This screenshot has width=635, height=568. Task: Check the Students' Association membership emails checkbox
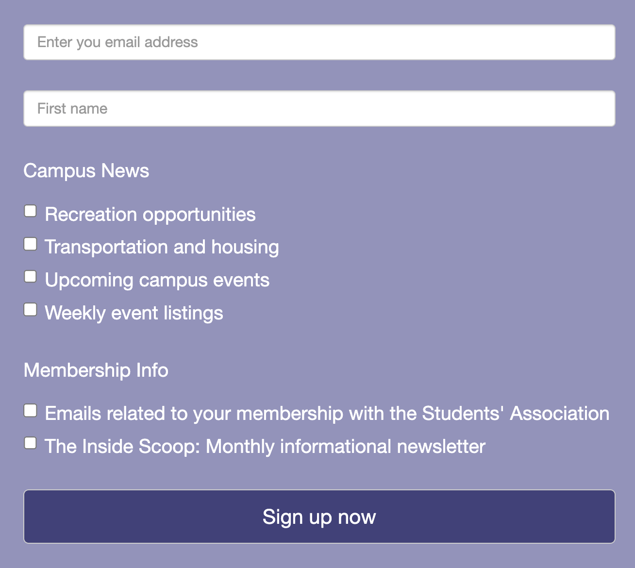(31, 411)
